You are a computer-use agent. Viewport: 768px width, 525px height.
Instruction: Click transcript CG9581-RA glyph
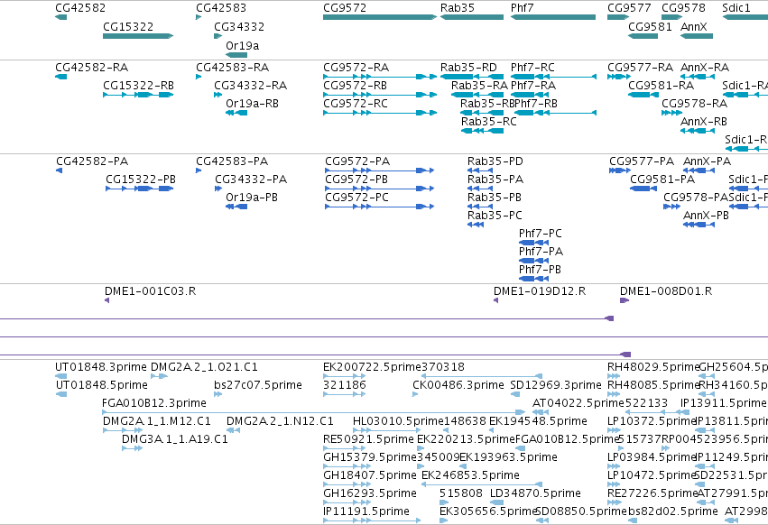[643, 95]
